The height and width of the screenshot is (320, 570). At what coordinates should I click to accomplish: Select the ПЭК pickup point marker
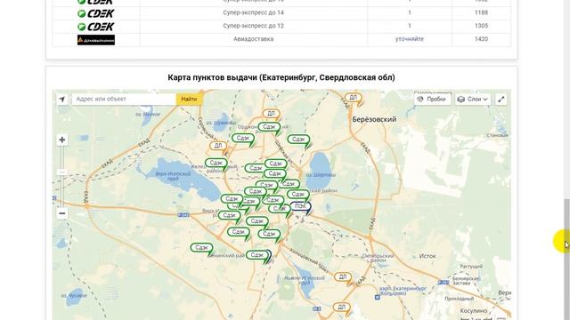(301, 206)
